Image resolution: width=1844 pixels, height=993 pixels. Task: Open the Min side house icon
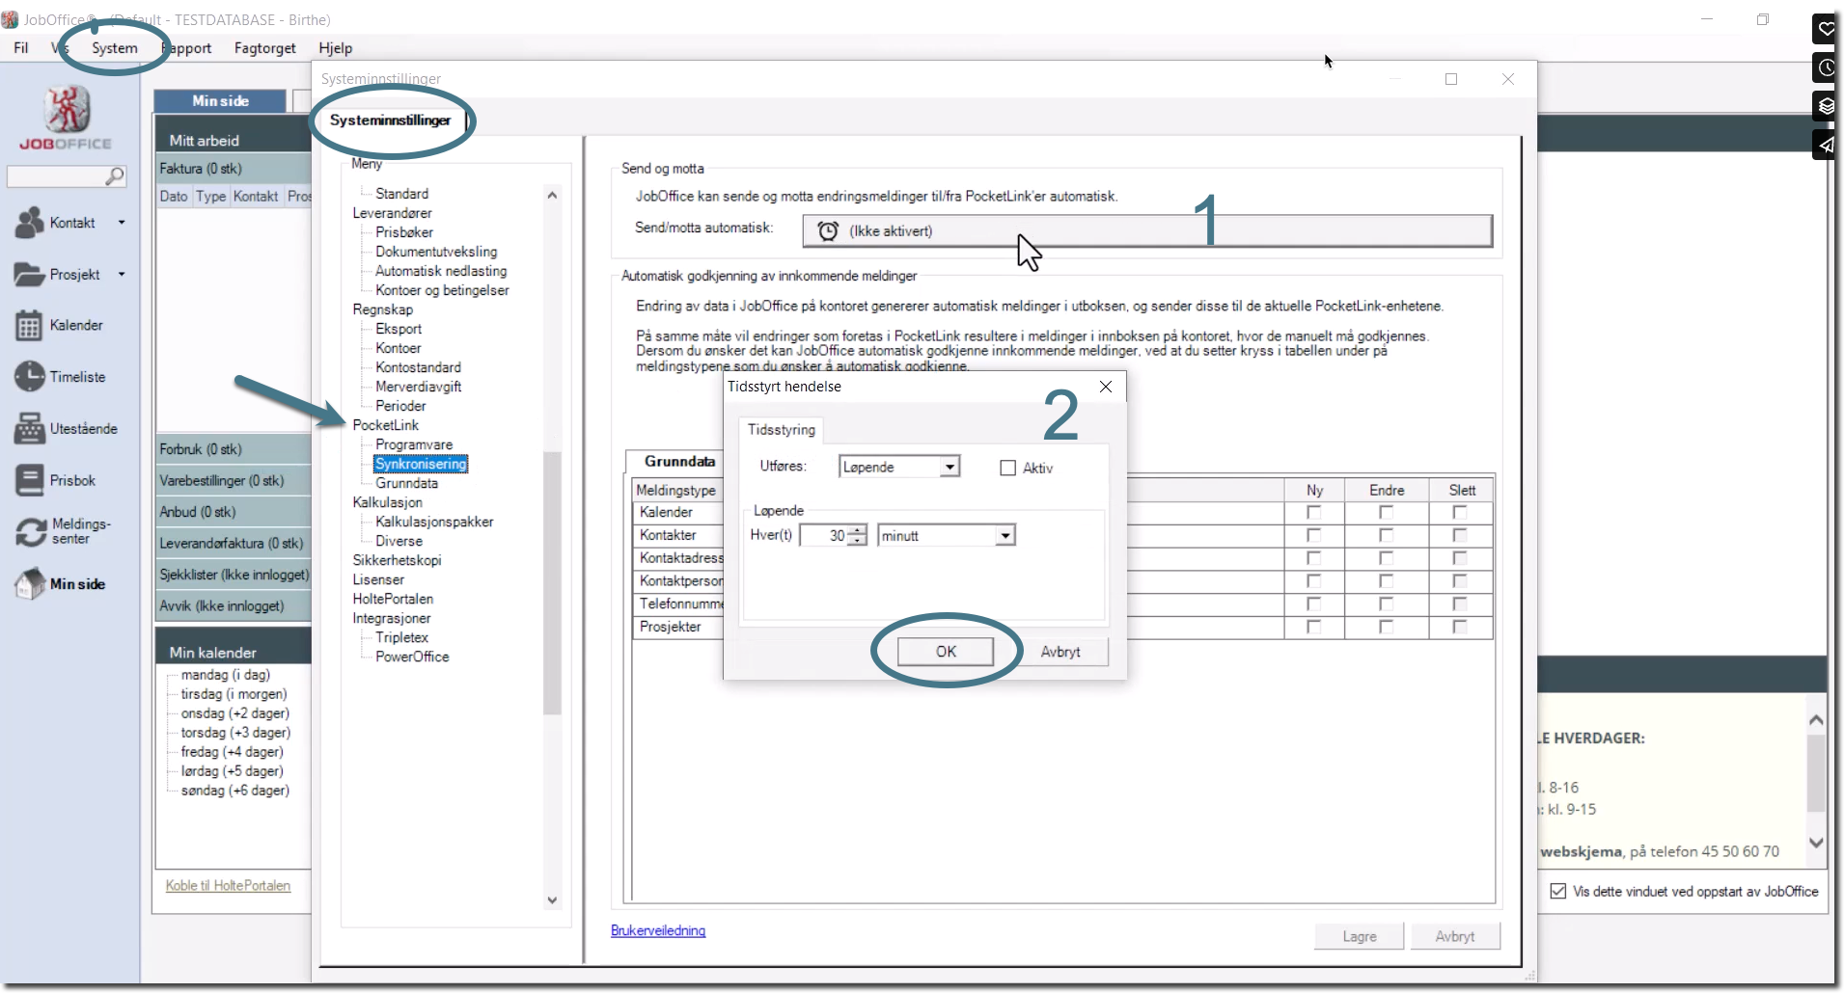pyautogui.click(x=31, y=584)
